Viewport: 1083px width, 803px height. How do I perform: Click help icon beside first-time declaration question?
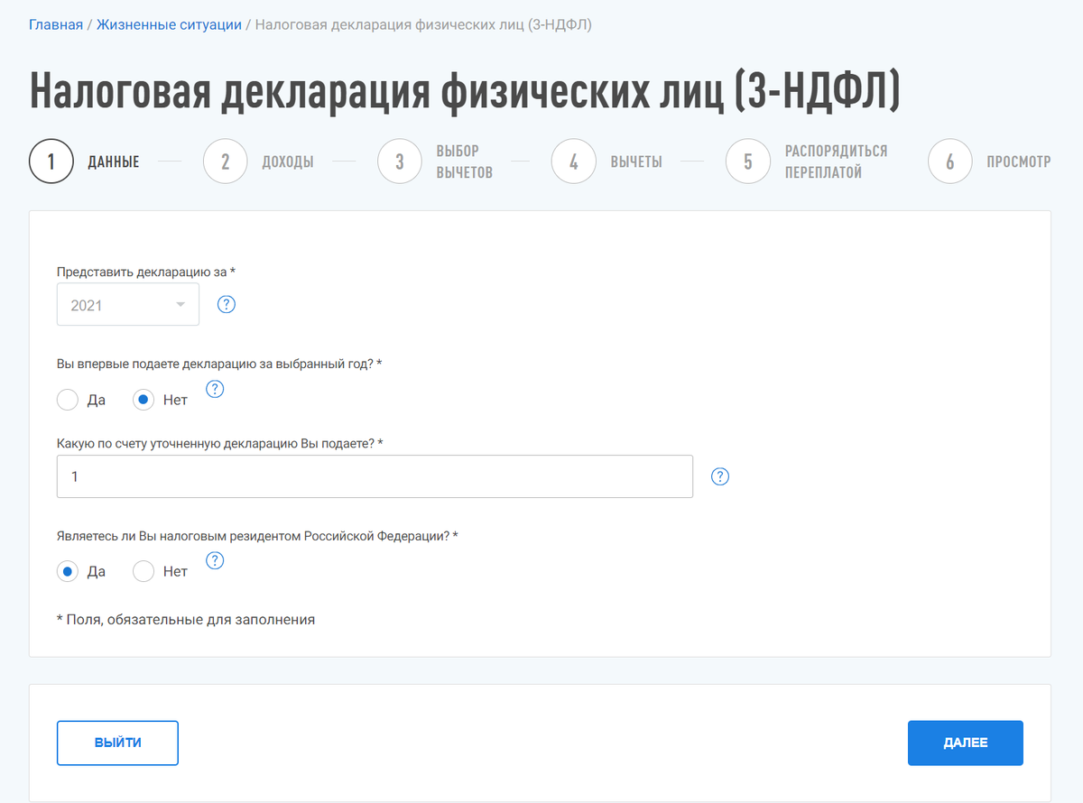tap(214, 389)
